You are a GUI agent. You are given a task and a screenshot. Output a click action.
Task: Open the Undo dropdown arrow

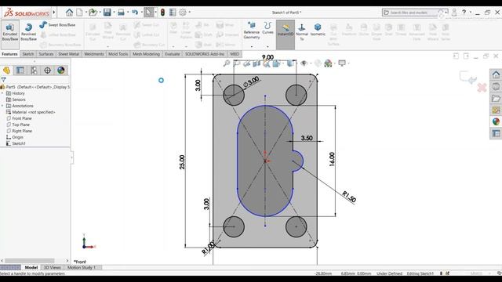click(141, 13)
